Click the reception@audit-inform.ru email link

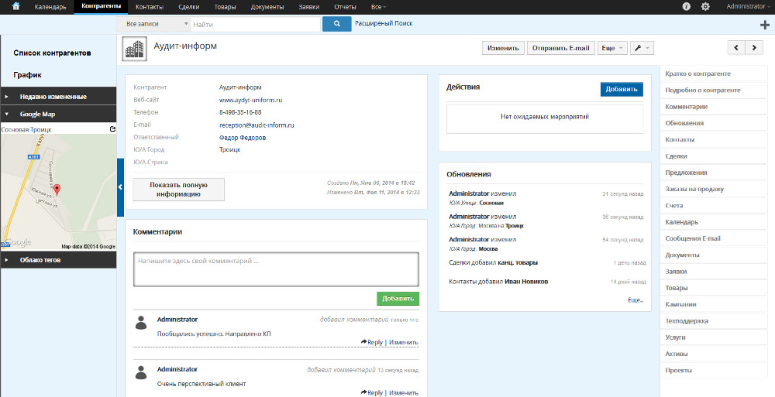[x=257, y=125]
